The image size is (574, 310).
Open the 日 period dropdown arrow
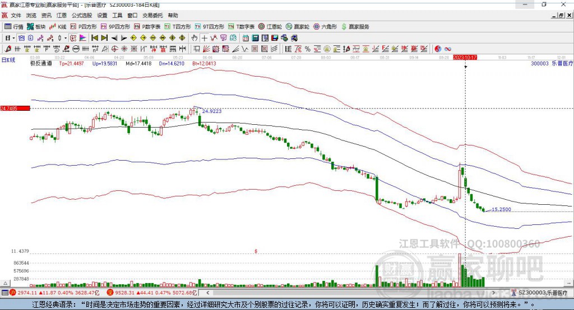13,38
